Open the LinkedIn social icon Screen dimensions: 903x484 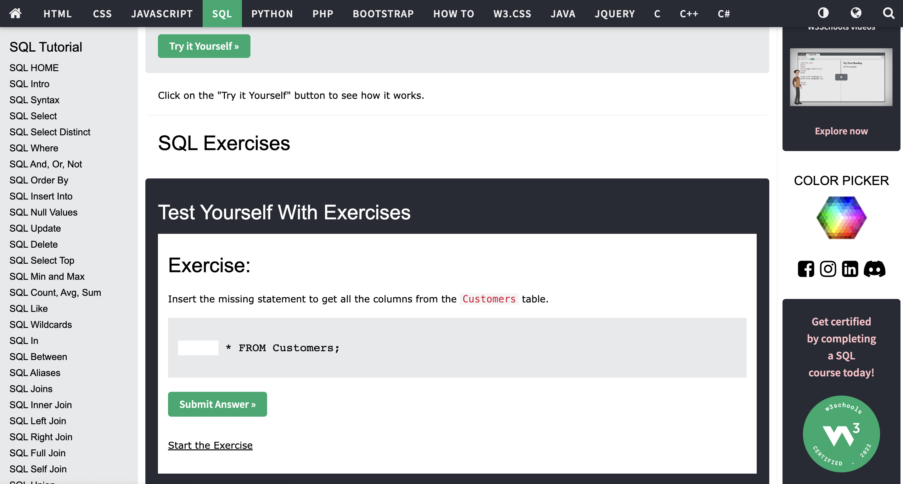pos(850,269)
